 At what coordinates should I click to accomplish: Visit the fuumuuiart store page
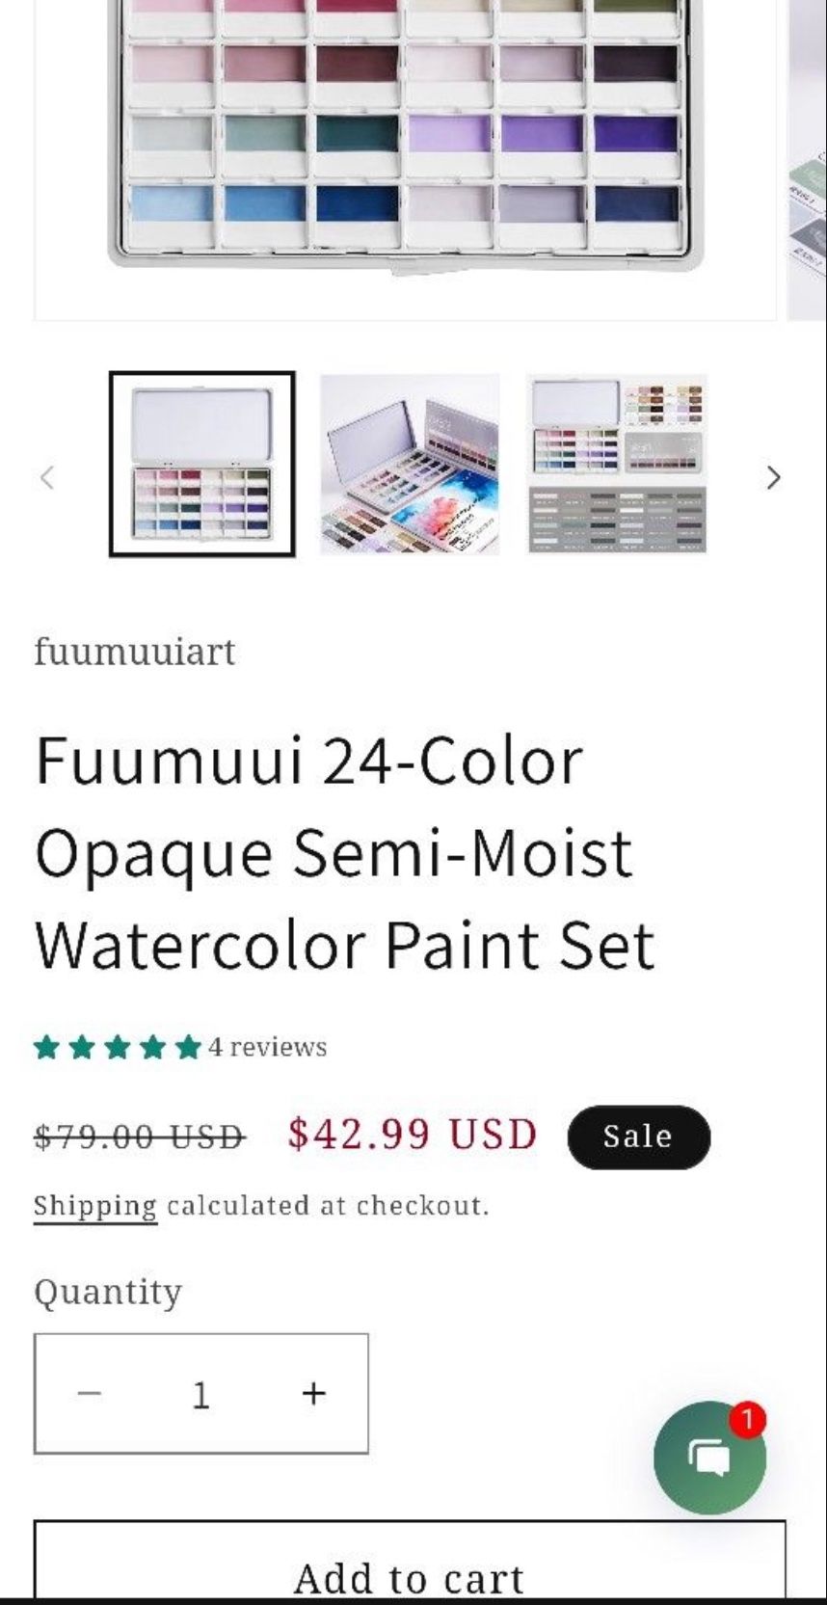(x=134, y=652)
